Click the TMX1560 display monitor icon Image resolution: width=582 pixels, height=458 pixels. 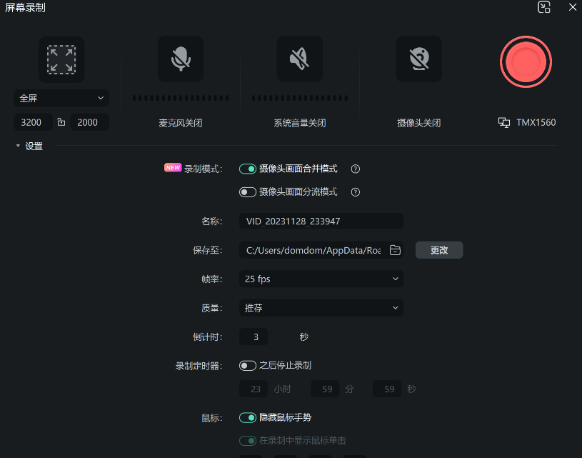[503, 122]
